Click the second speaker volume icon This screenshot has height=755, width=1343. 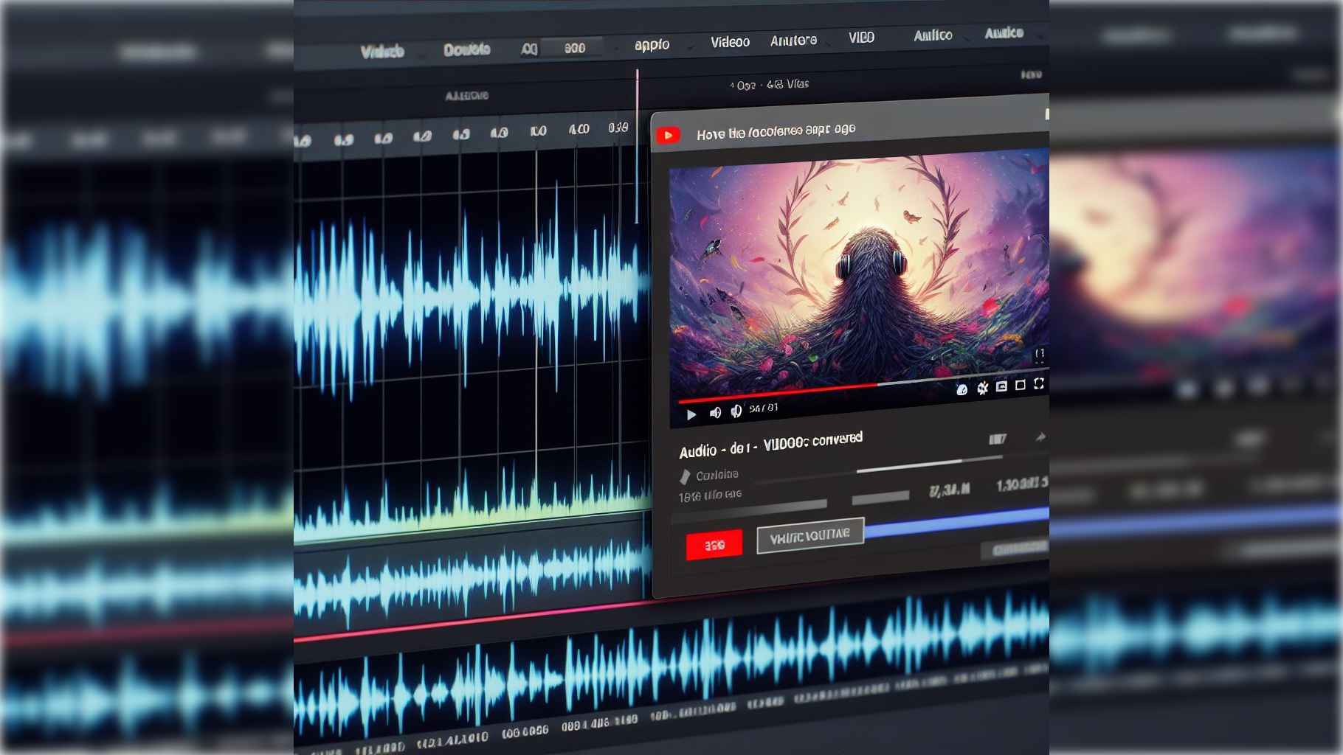pos(736,411)
